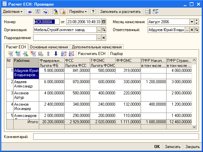203x152 pixels.
Task: Click ellipsis select button for Ответственный
Action: [187, 30]
